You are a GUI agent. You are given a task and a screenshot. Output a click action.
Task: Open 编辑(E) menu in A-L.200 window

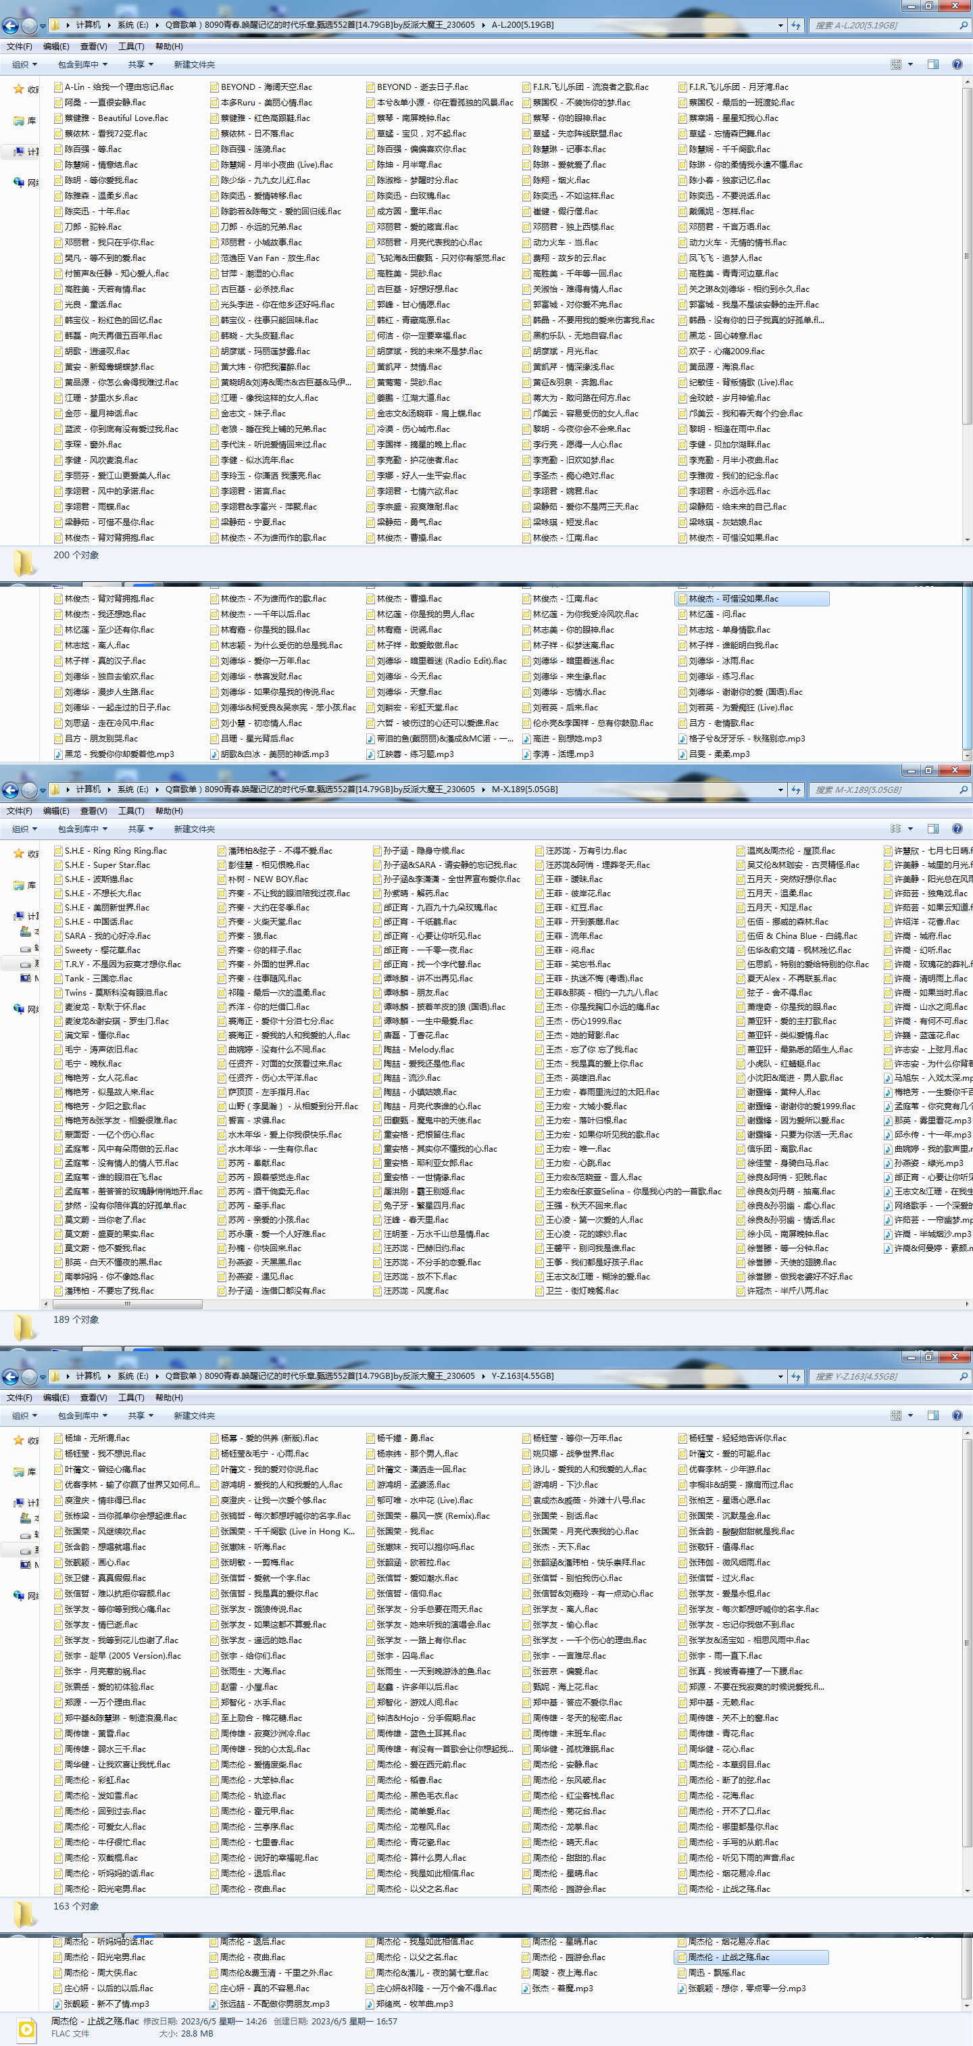(55, 46)
